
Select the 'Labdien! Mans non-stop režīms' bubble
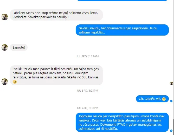(56, 15)
